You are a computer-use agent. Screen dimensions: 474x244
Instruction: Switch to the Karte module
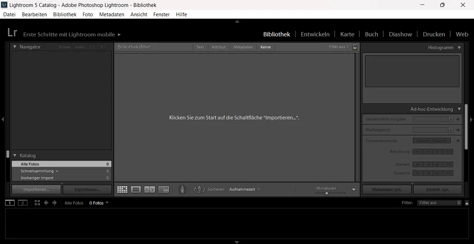pos(347,34)
